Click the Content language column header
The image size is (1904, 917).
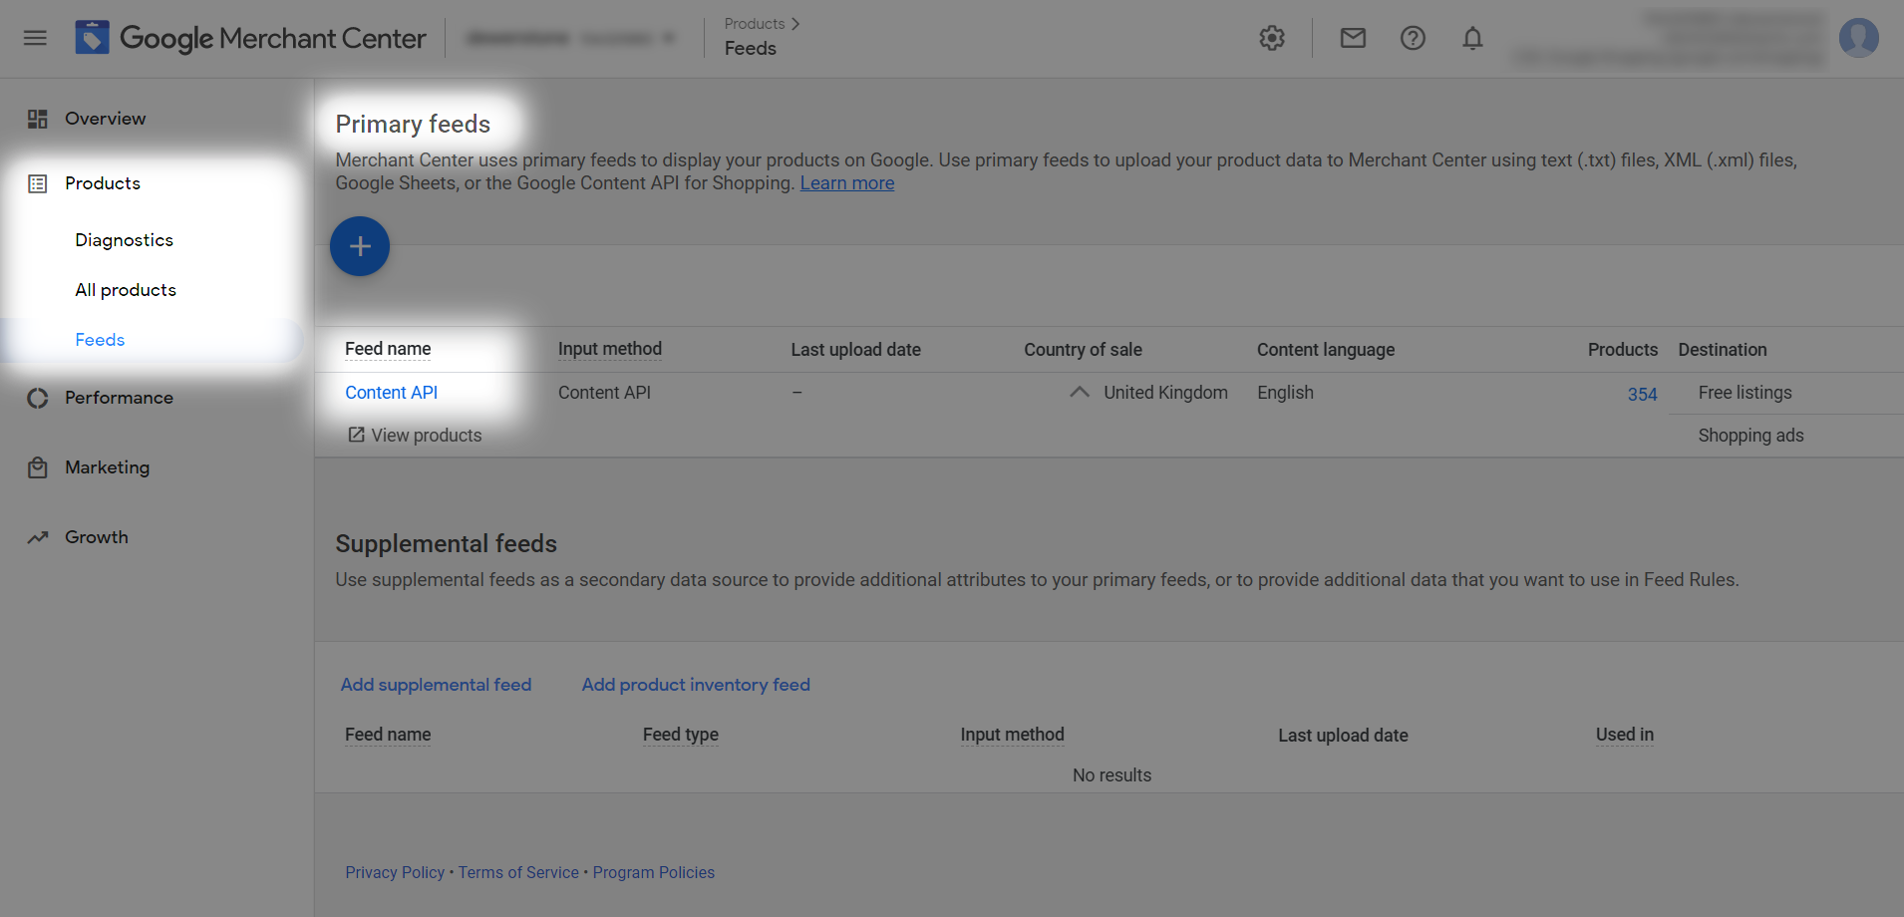(1326, 350)
